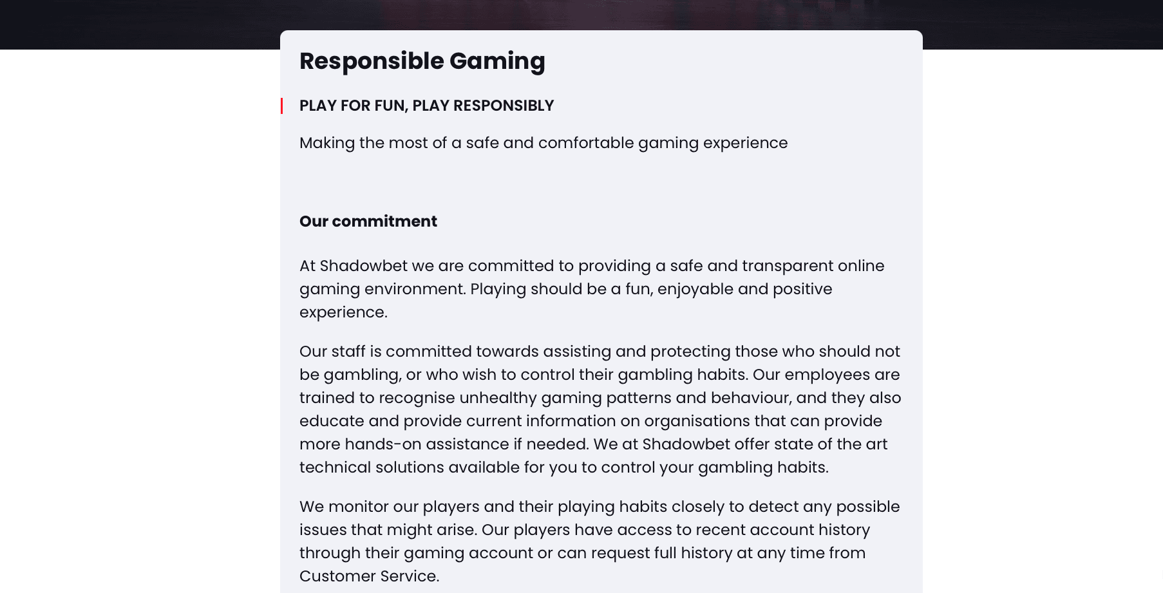The image size is (1163, 593).
Task: Click the Responsible Gaming page heading
Action: [x=422, y=61]
